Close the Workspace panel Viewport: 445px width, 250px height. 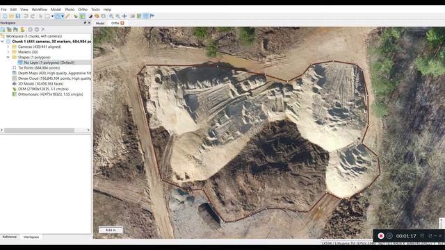(89, 23)
